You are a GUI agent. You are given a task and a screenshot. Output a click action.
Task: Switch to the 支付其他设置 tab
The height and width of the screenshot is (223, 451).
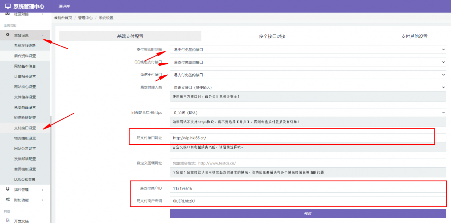tap(414, 36)
